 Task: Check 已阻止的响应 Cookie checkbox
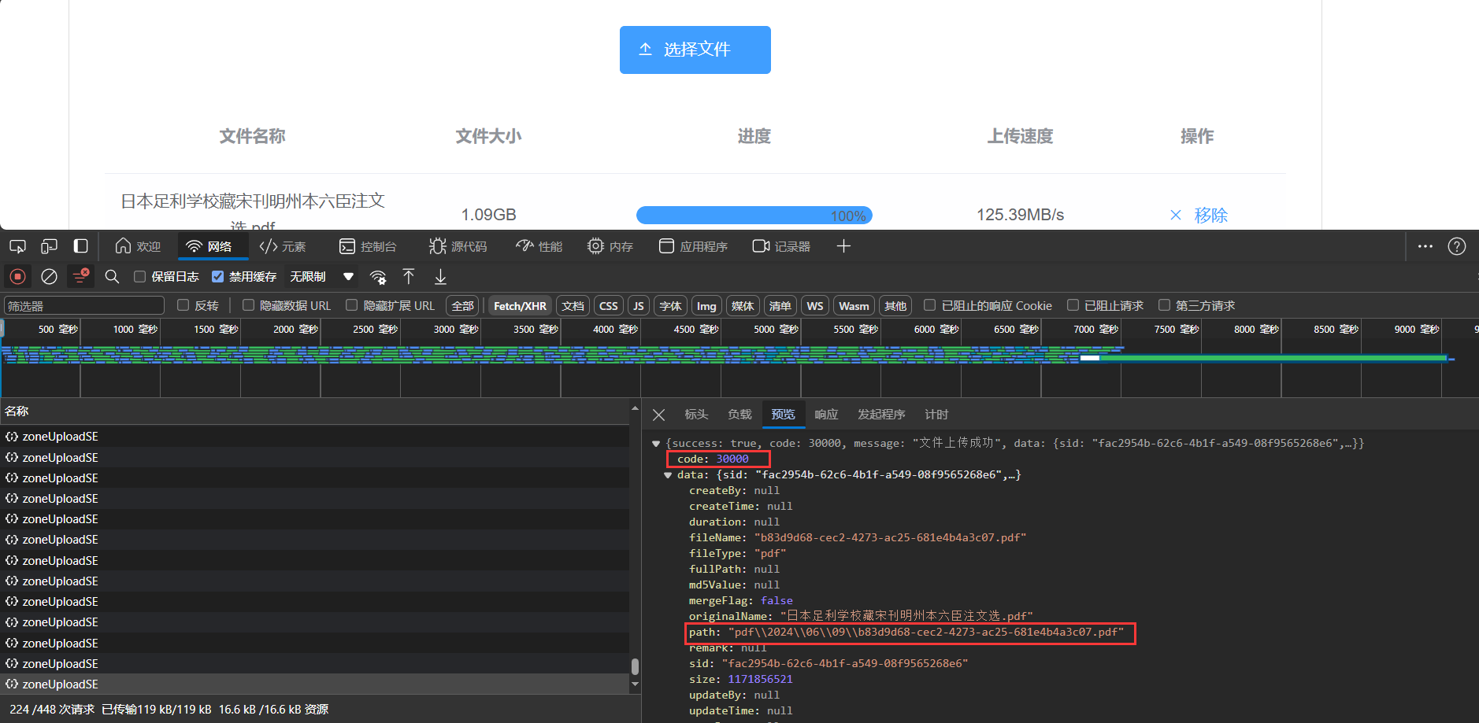tap(930, 305)
